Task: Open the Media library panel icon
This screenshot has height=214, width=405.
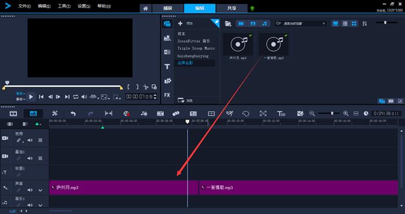Action: (x=167, y=24)
